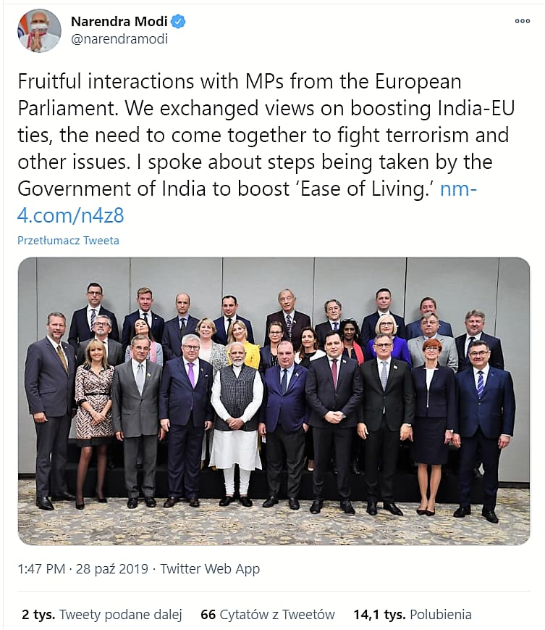Open the Twitter Web App source link
The image size is (545, 630).
tap(210, 569)
